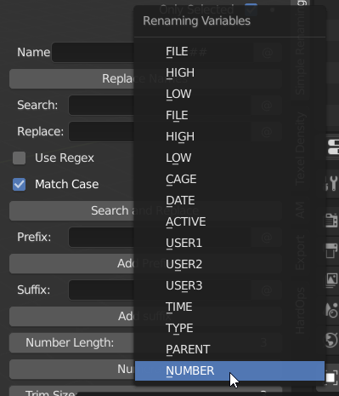The image size is (339, 396).
Task: Open the Render properties tab icon
Action: (x=332, y=221)
